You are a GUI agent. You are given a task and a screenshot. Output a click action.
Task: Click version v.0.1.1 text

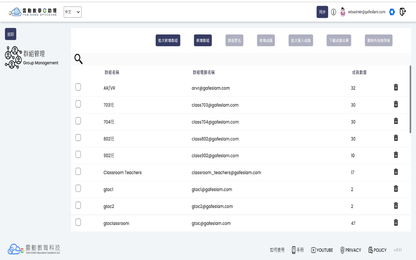(x=398, y=250)
